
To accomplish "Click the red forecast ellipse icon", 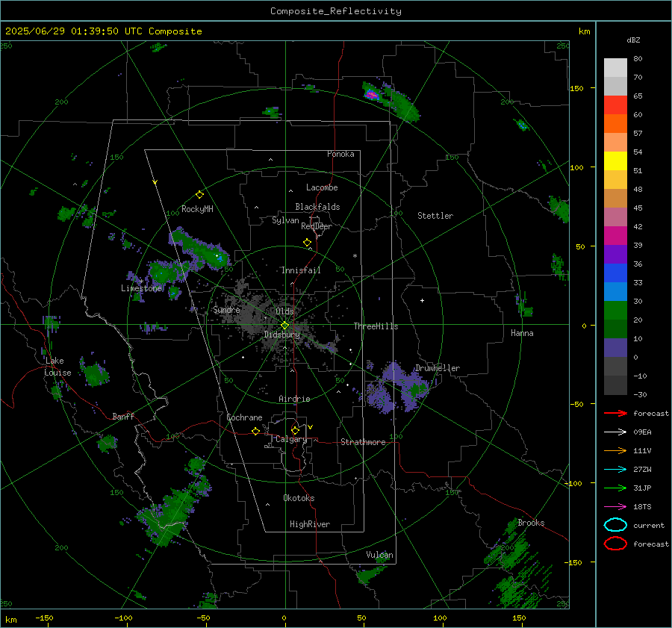I will point(615,544).
